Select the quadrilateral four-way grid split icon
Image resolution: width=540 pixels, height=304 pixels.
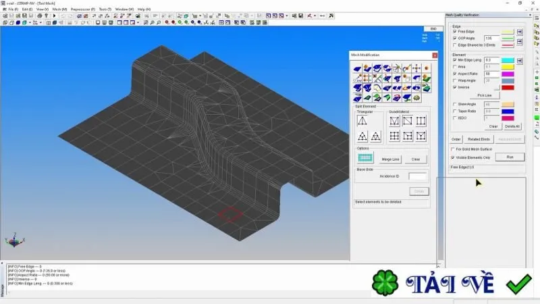394,136
